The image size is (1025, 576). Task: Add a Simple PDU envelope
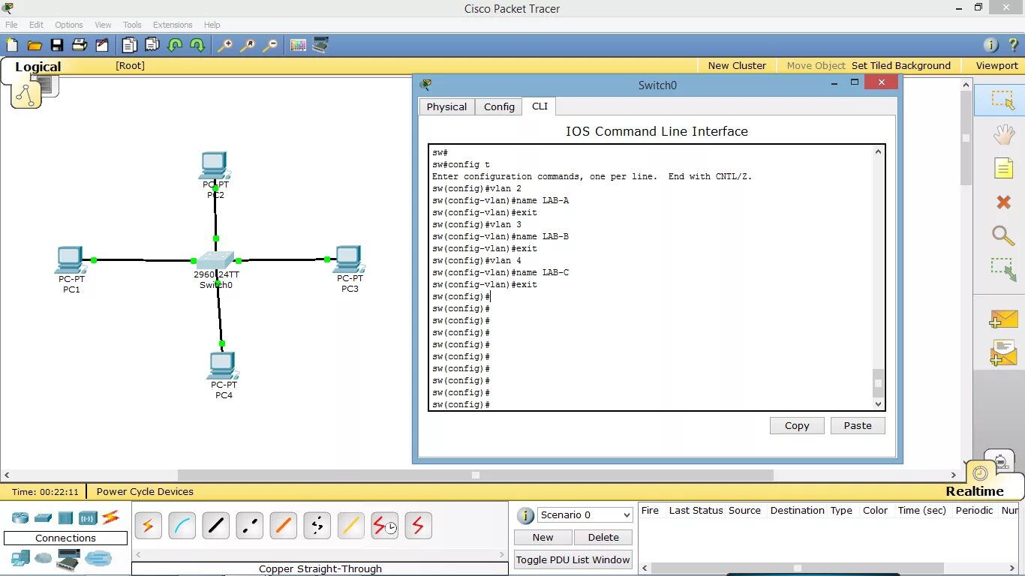pyautogui.click(x=1003, y=319)
